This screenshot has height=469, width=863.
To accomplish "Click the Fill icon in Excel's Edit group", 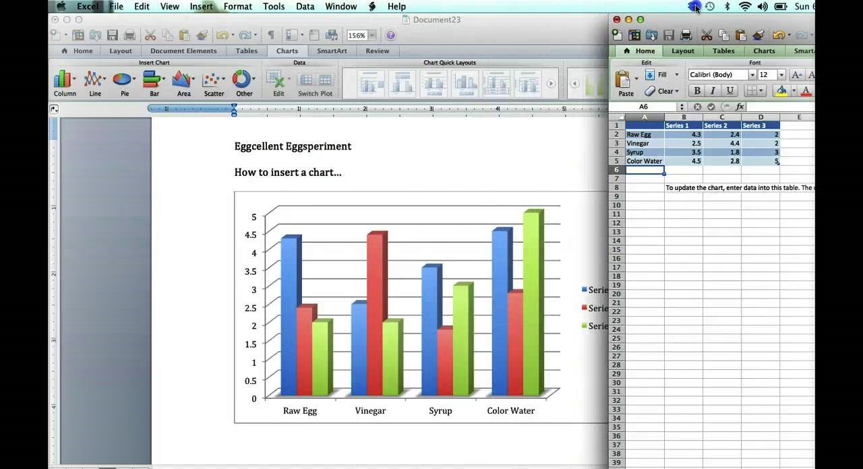I will coord(649,74).
